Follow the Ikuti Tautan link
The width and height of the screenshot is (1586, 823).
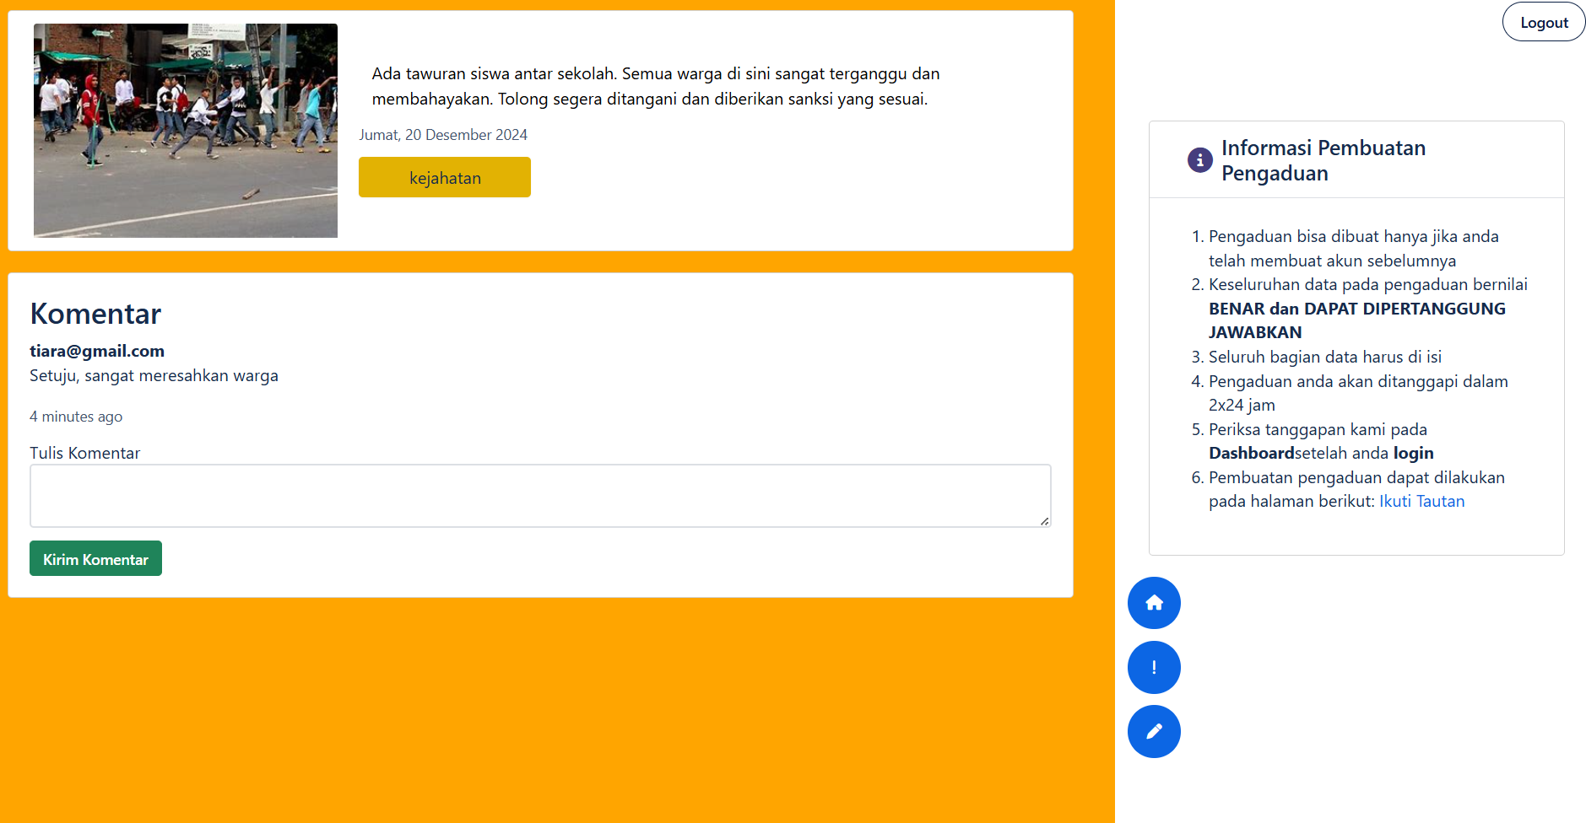[x=1421, y=502]
